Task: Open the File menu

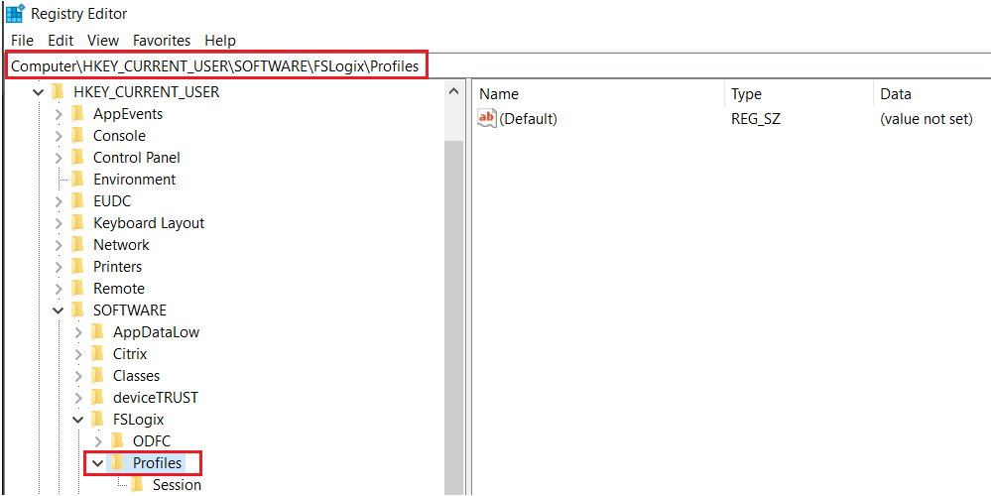Action: click(22, 41)
